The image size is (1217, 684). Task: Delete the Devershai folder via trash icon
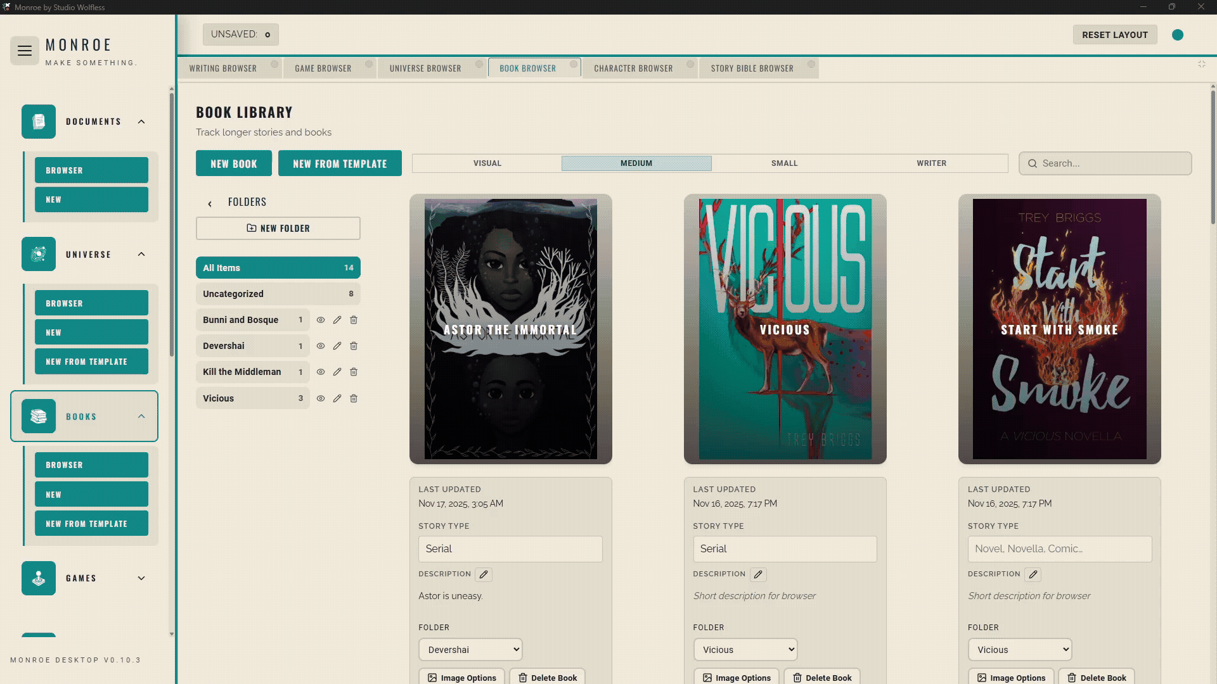[354, 346]
